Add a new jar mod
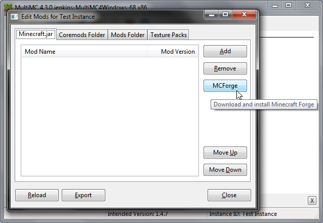323x223 pixels. pos(225,51)
